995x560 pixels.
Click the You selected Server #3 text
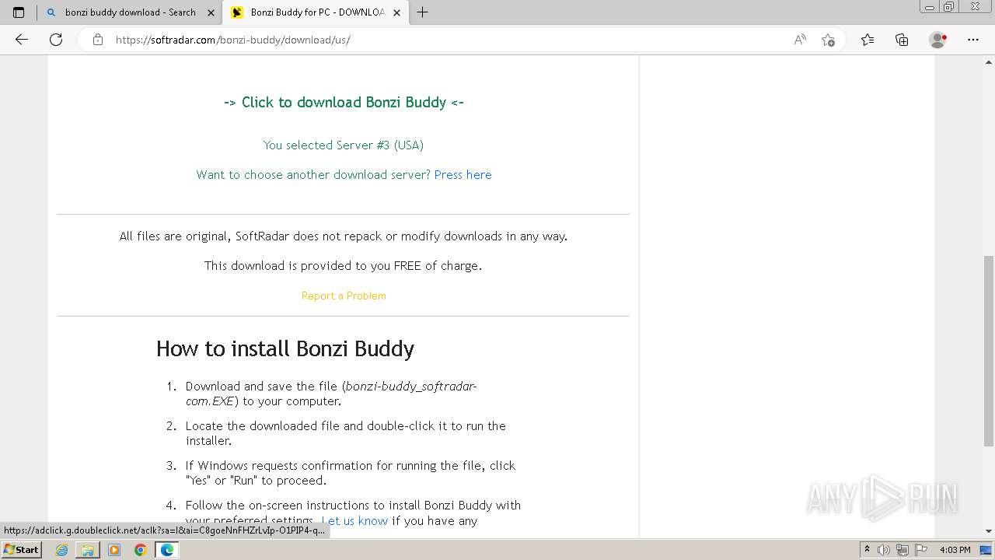click(x=344, y=145)
